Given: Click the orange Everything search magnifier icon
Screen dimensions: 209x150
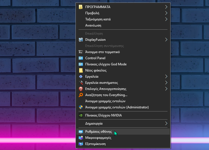Looking at the screenshot, I should 81,95.
